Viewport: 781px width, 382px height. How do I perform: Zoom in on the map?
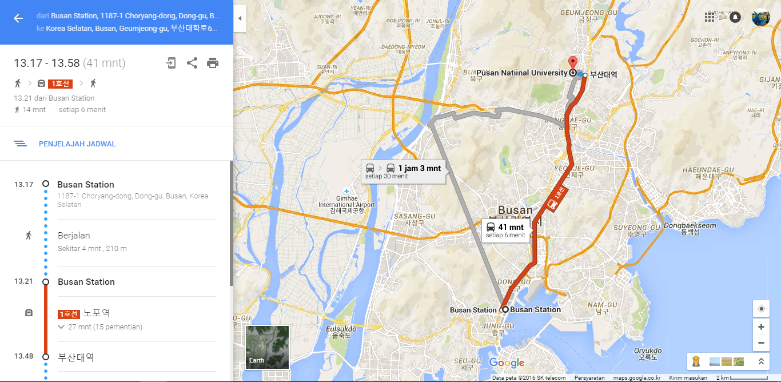(x=761, y=327)
